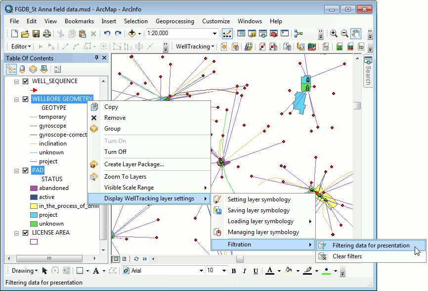Click the font color A button

(270, 271)
